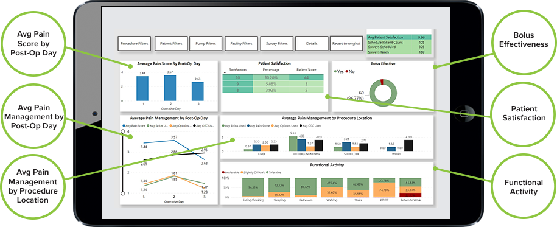Click the sort arrow under Satisfaction header
The height and width of the screenshot is (227, 557).
pyautogui.click(x=225, y=73)
